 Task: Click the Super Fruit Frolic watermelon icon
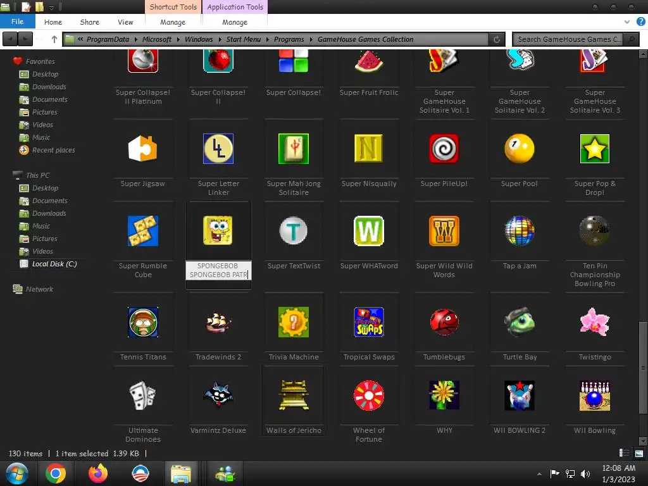(x=369, y=61)
